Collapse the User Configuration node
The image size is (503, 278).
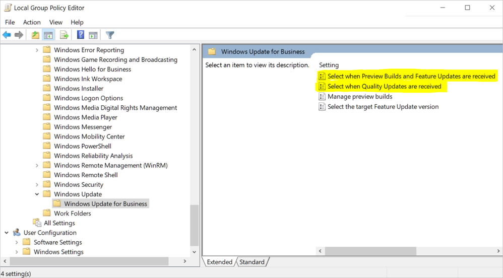[x=7, y=233]
